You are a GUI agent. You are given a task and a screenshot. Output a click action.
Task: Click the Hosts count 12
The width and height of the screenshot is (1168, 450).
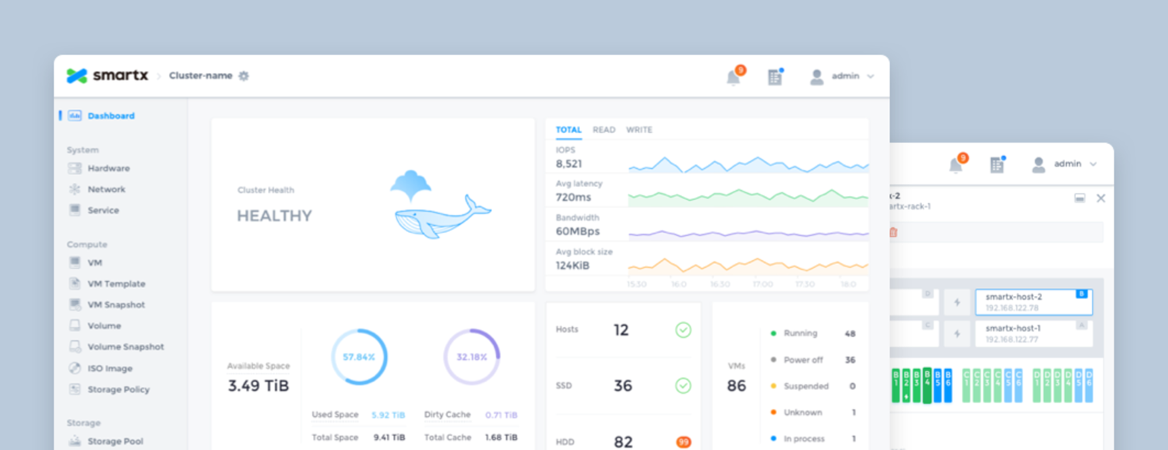[621, 330]
